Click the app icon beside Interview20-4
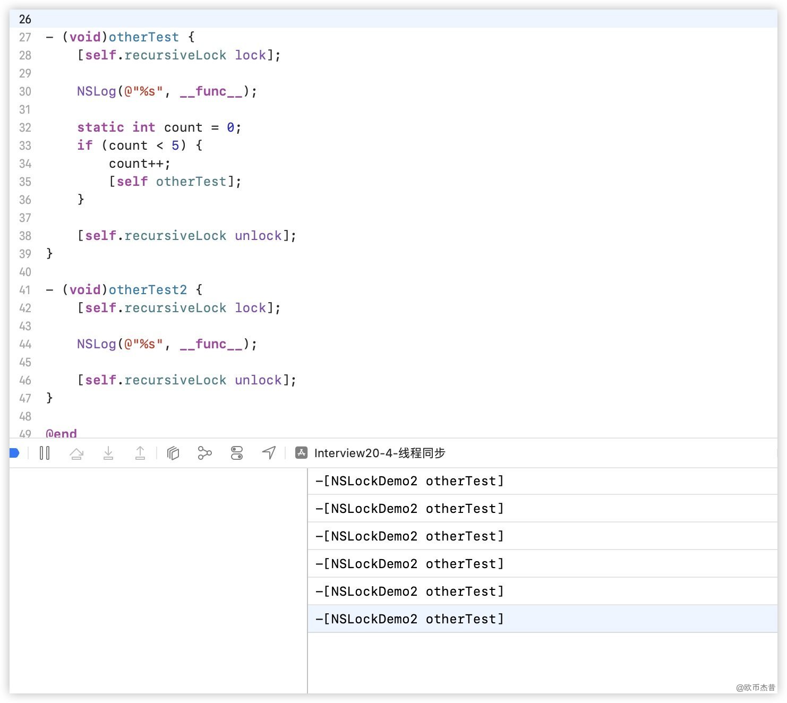This screenshot has height=703, width=787. coord(301,453)
